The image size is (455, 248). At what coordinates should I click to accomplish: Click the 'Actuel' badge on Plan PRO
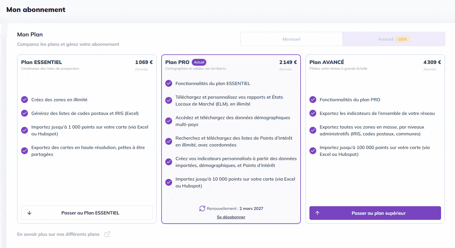(x=199, y=62)
